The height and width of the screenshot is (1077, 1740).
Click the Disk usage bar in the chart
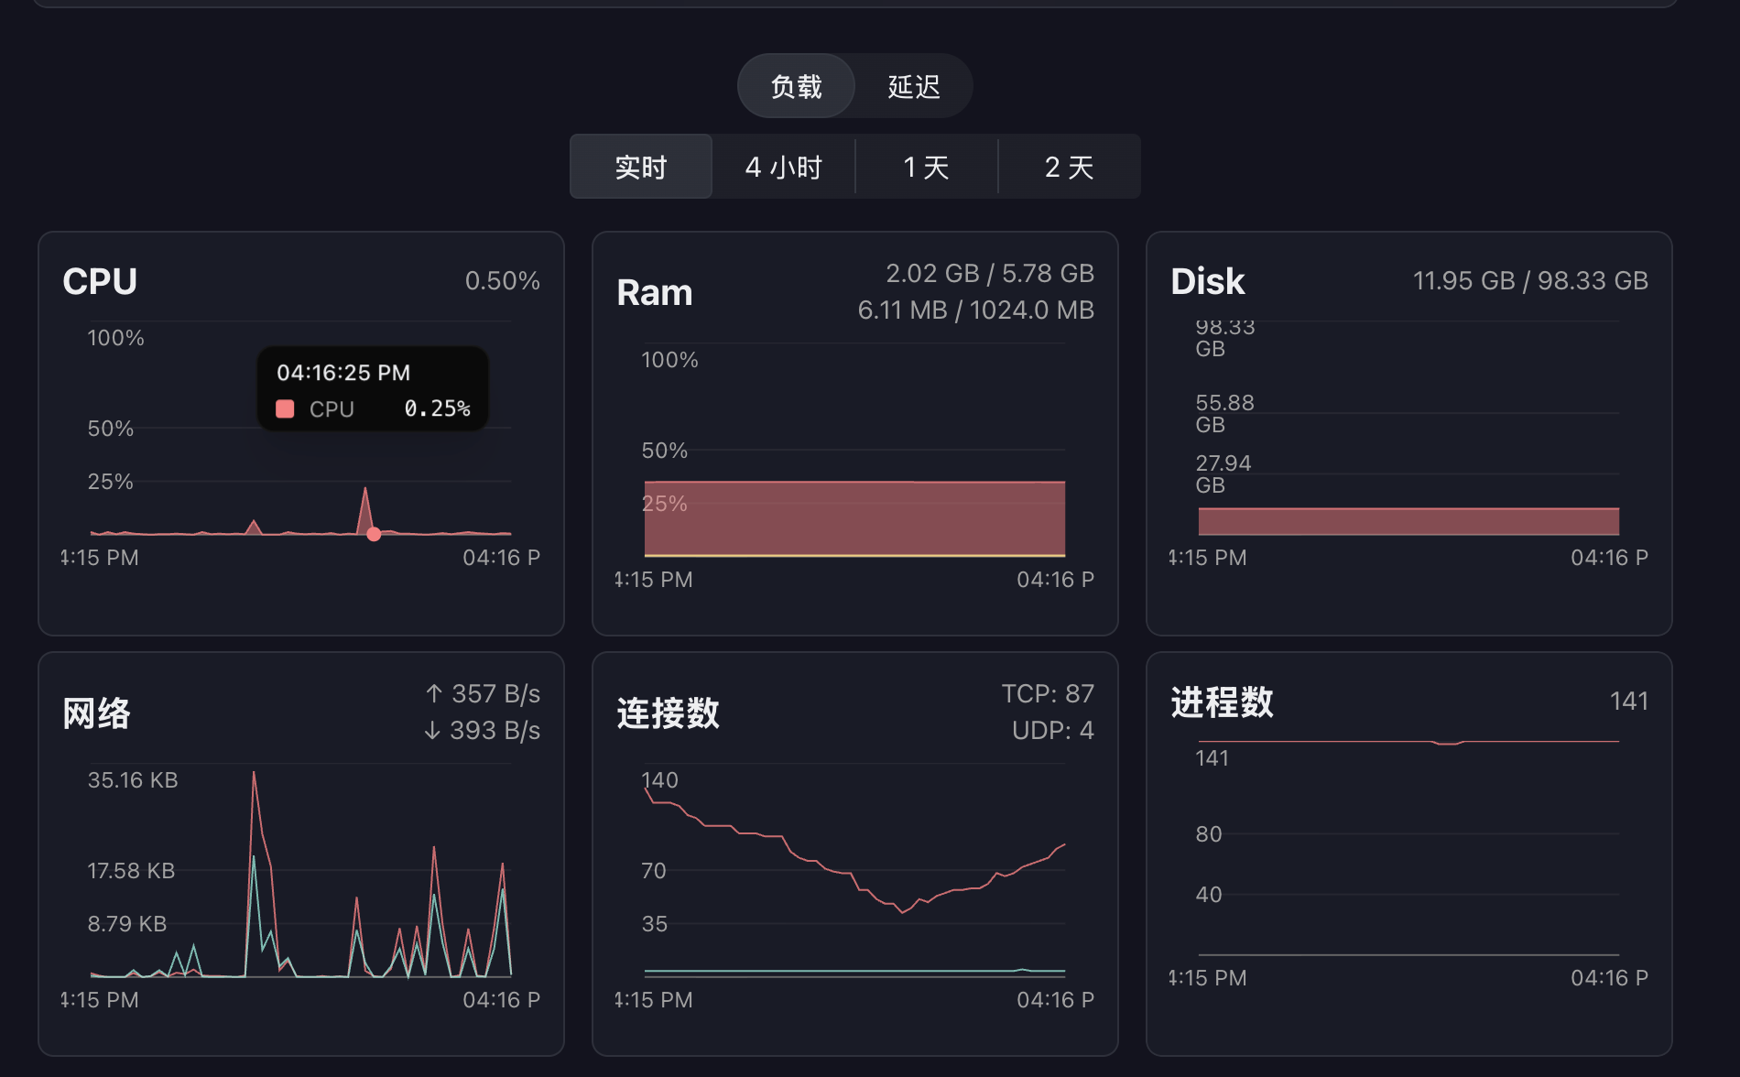1408,521
